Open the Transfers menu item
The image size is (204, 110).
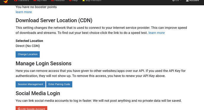click(x=22, y=1)
